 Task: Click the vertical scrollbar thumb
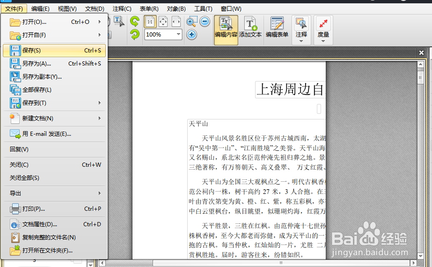(x=420, y=77)
